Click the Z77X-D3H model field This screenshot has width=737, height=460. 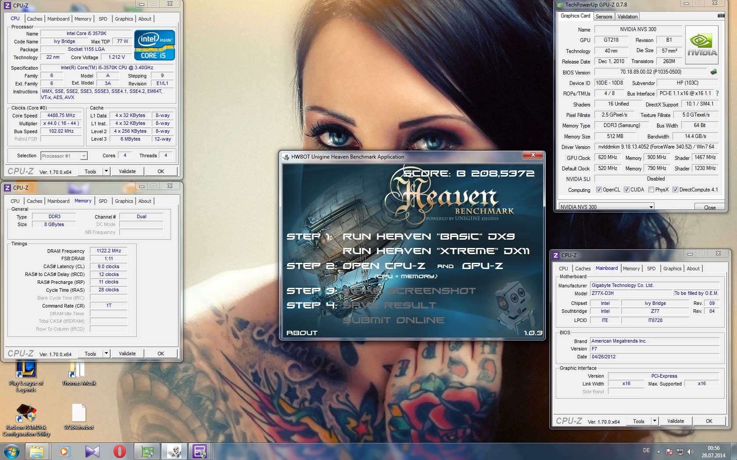click(x=632, y=293)
